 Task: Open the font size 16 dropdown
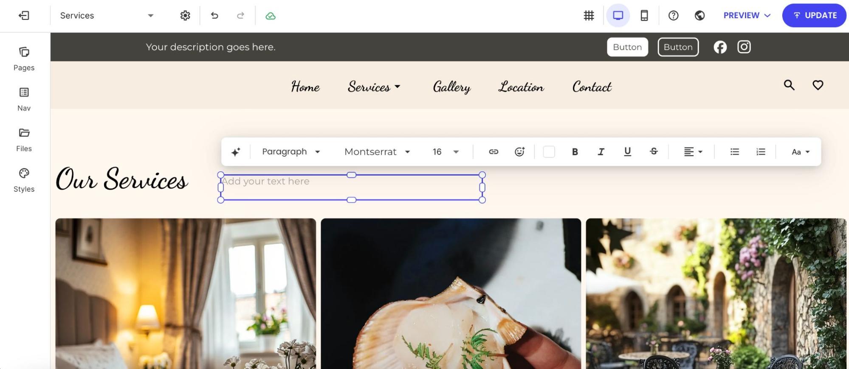click(446, 152)
